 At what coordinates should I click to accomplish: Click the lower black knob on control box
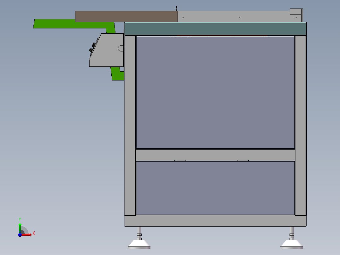[91, 50]
